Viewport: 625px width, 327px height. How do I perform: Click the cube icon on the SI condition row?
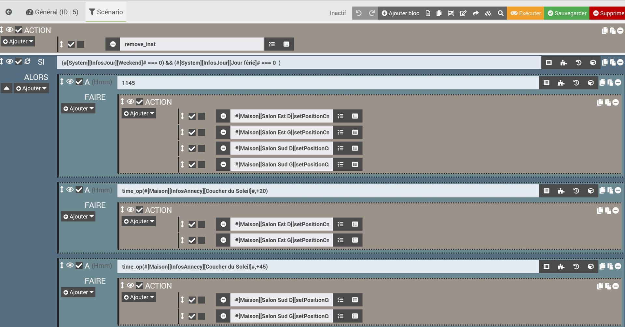click(593, 63)
